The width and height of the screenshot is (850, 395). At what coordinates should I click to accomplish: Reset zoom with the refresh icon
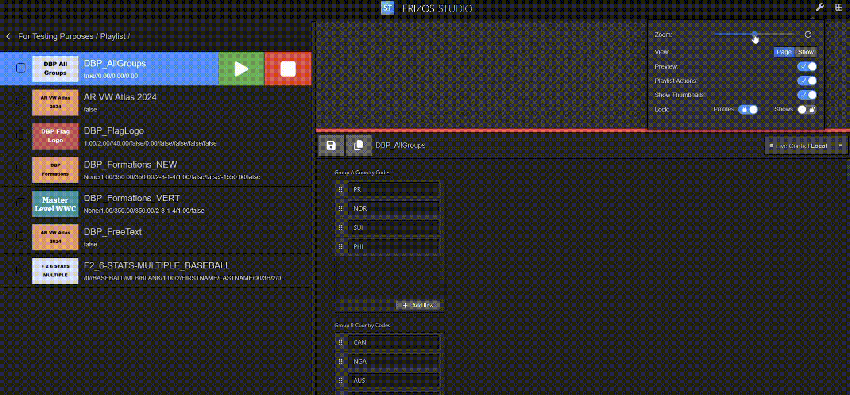[x=808, y=35]
